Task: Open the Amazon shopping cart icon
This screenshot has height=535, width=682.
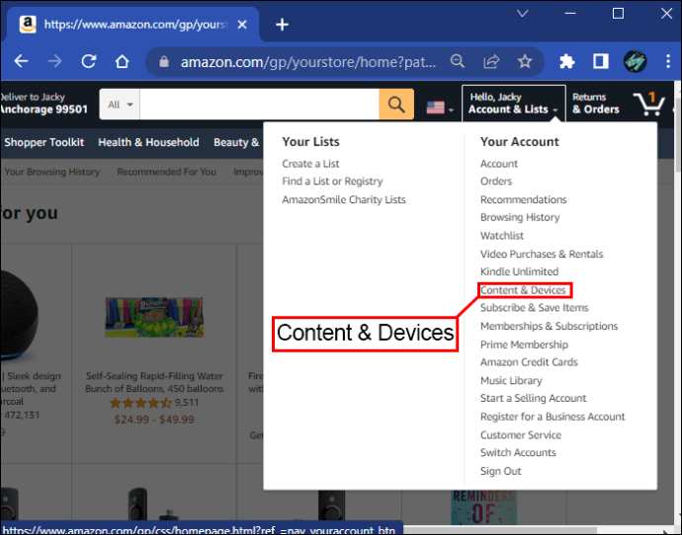Action: point(649,104)
